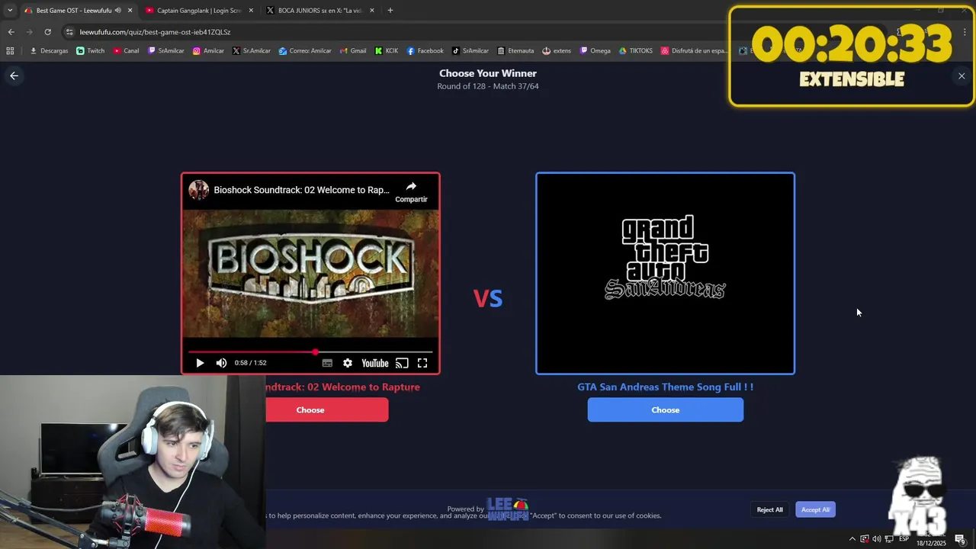Expand the tab search dropdown
This screenshot has height=549, width=976.
[10, 11]
